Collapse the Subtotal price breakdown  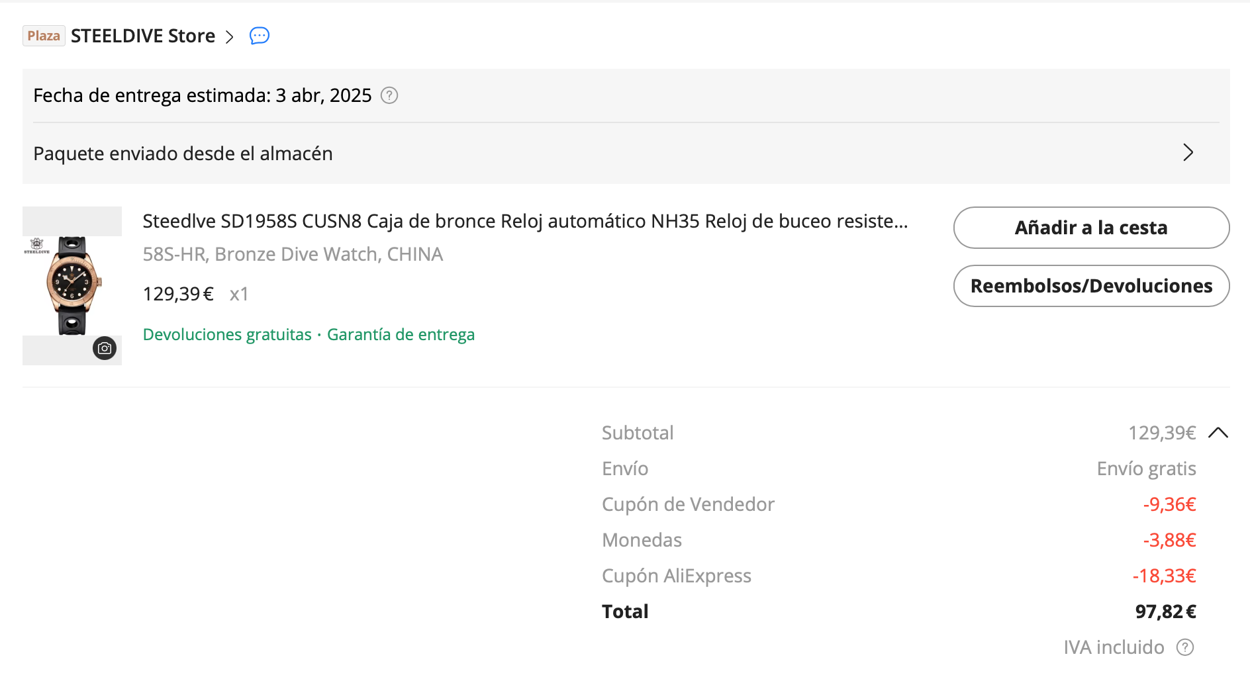(x=1218, y=433)
